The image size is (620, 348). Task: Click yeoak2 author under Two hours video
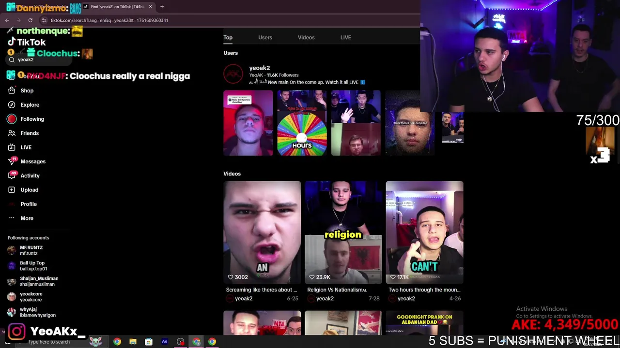pos(406,299)
